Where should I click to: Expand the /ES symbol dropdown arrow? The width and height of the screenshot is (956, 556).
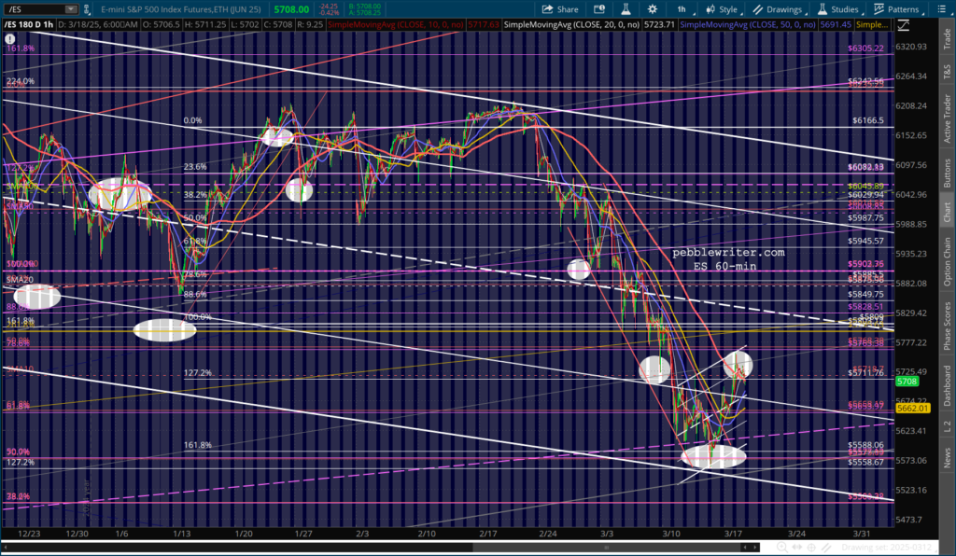point(70,8)
